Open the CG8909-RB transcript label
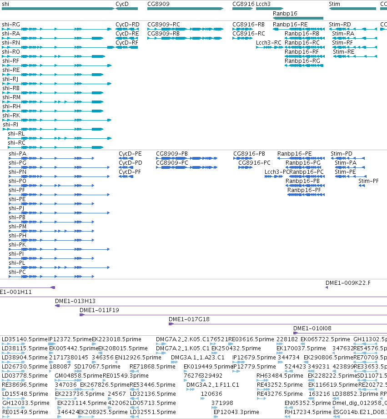The width and height of the screenshot is (387, 419). click(163, 34)
